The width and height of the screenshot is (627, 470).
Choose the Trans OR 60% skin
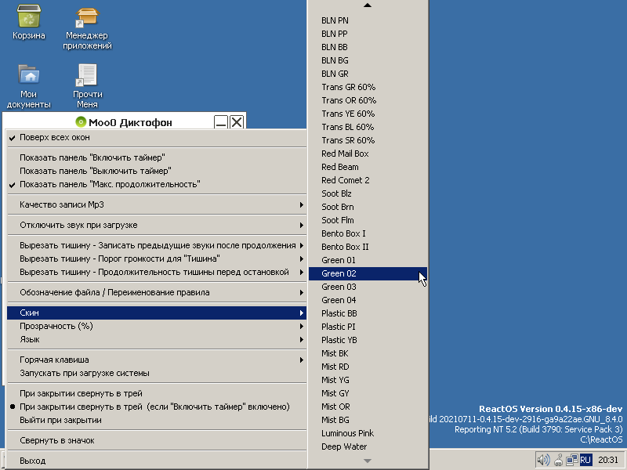[368, 100]
